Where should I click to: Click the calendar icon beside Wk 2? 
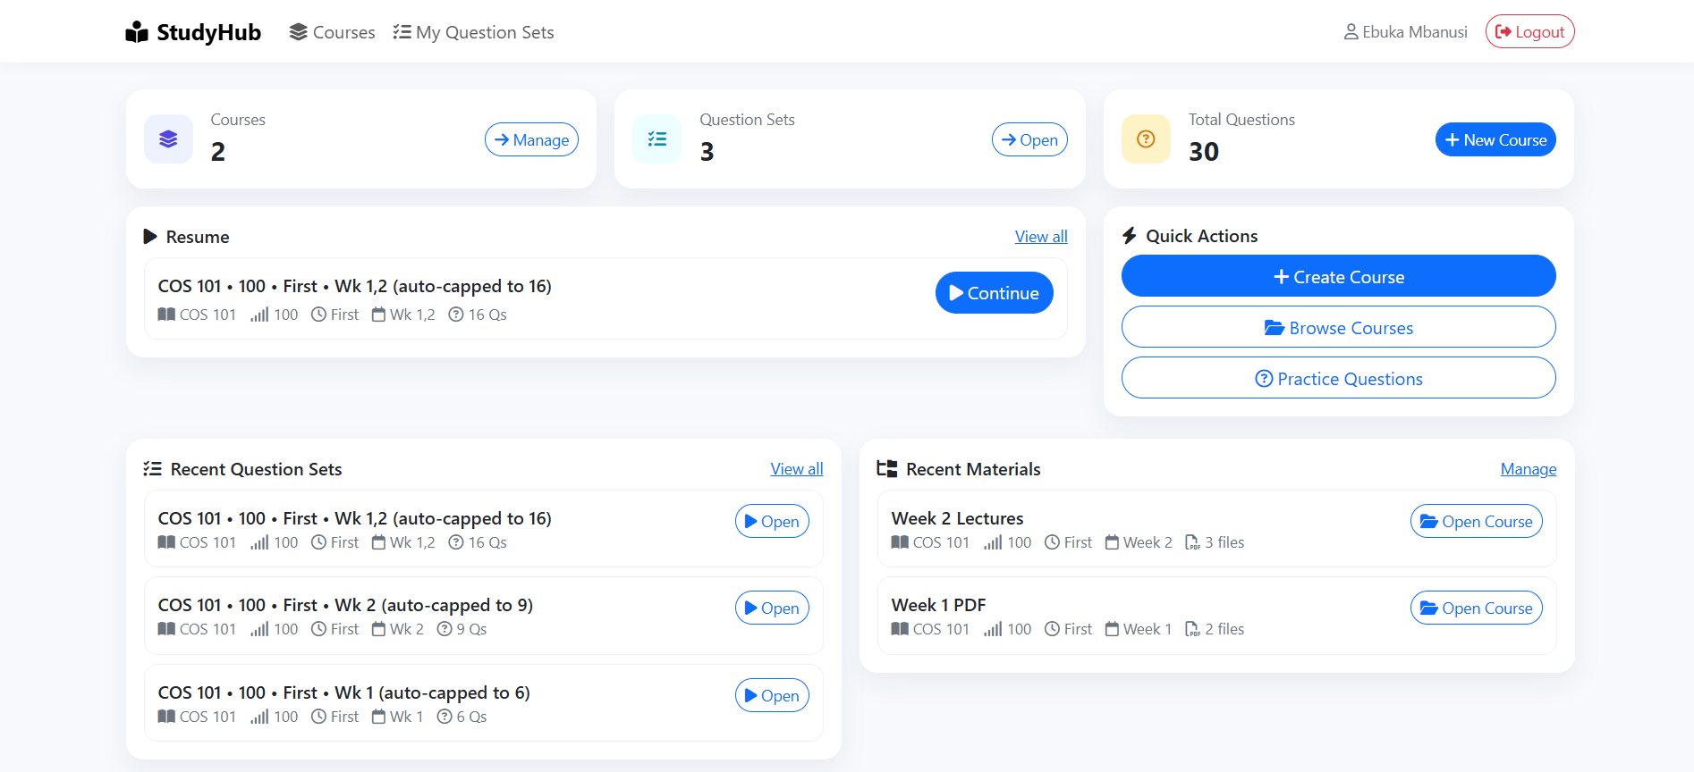[379, 628]
